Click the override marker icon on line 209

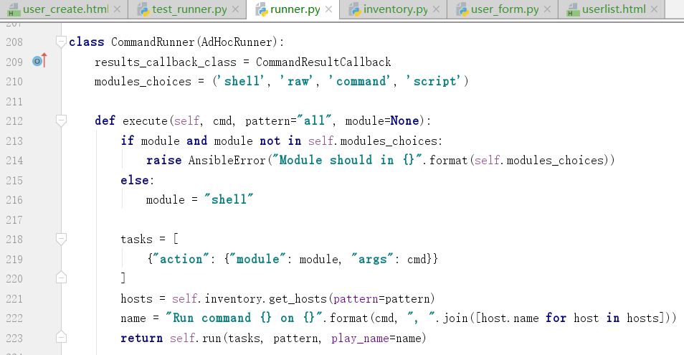(39, 61)
